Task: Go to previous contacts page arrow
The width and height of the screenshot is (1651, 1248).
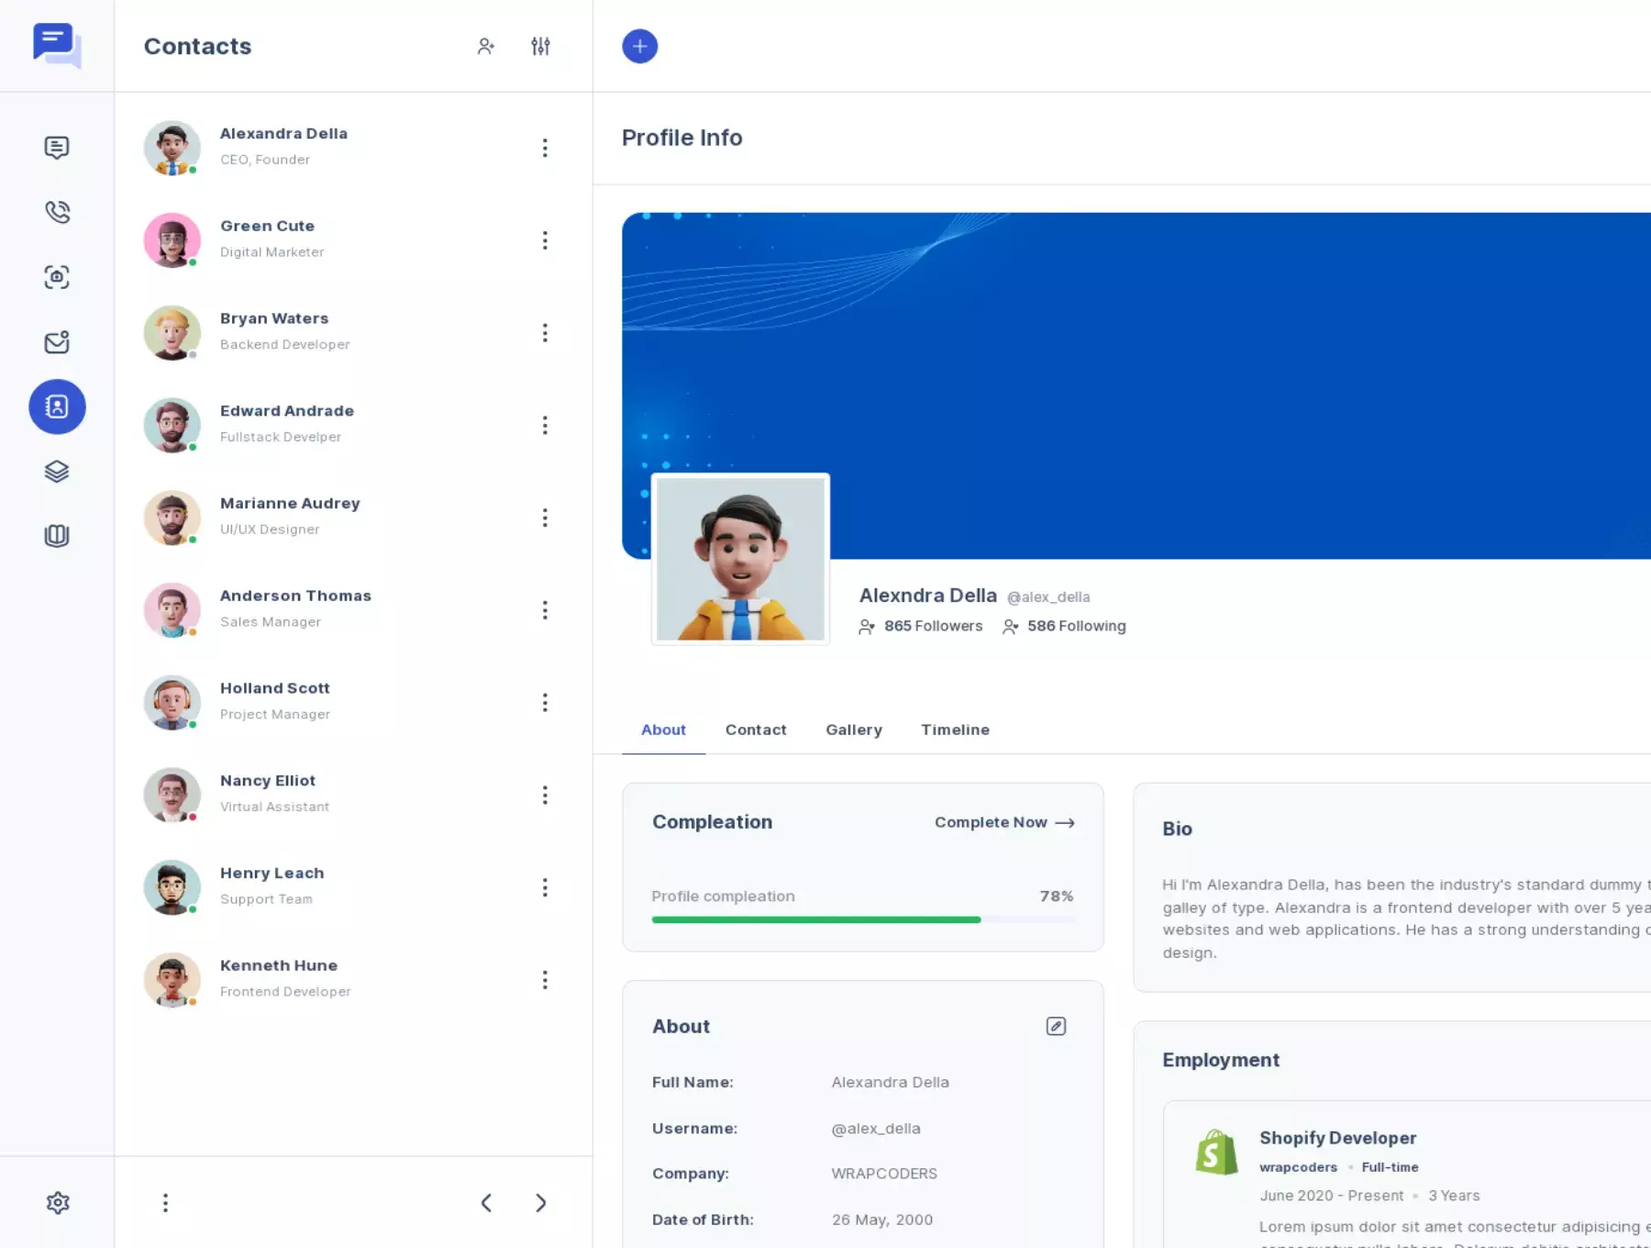Action: [x=486, y=1203]
